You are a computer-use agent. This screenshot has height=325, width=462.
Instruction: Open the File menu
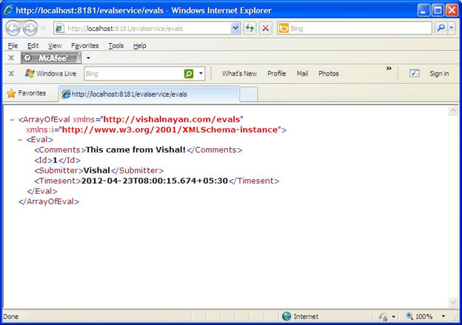pos(13,46)
